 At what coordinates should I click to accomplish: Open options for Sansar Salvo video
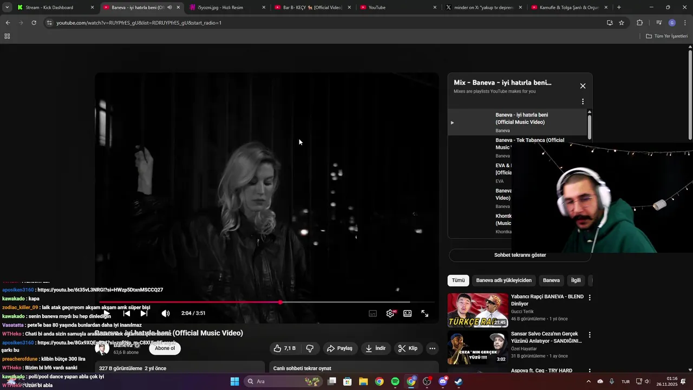pos(590,335)
